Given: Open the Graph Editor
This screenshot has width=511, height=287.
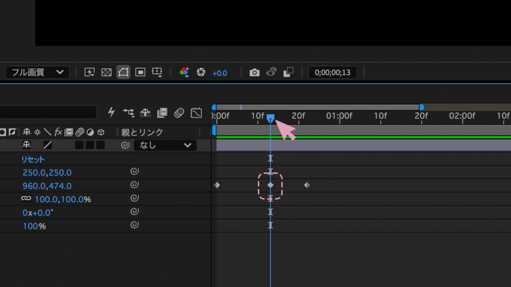Looking at the screenshot, I should click(x=196, y=113).
